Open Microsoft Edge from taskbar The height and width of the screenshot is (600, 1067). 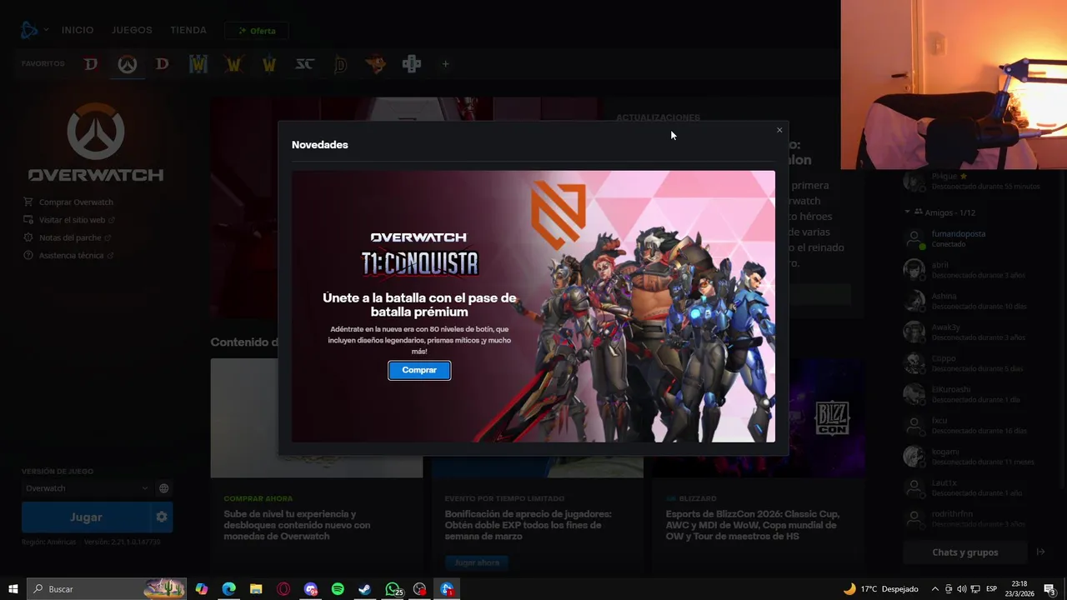(x=228, y=589)
